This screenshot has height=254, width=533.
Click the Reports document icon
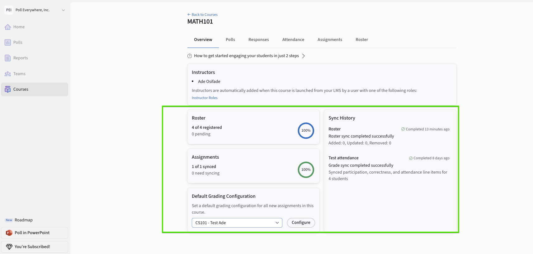click(8, 58)
